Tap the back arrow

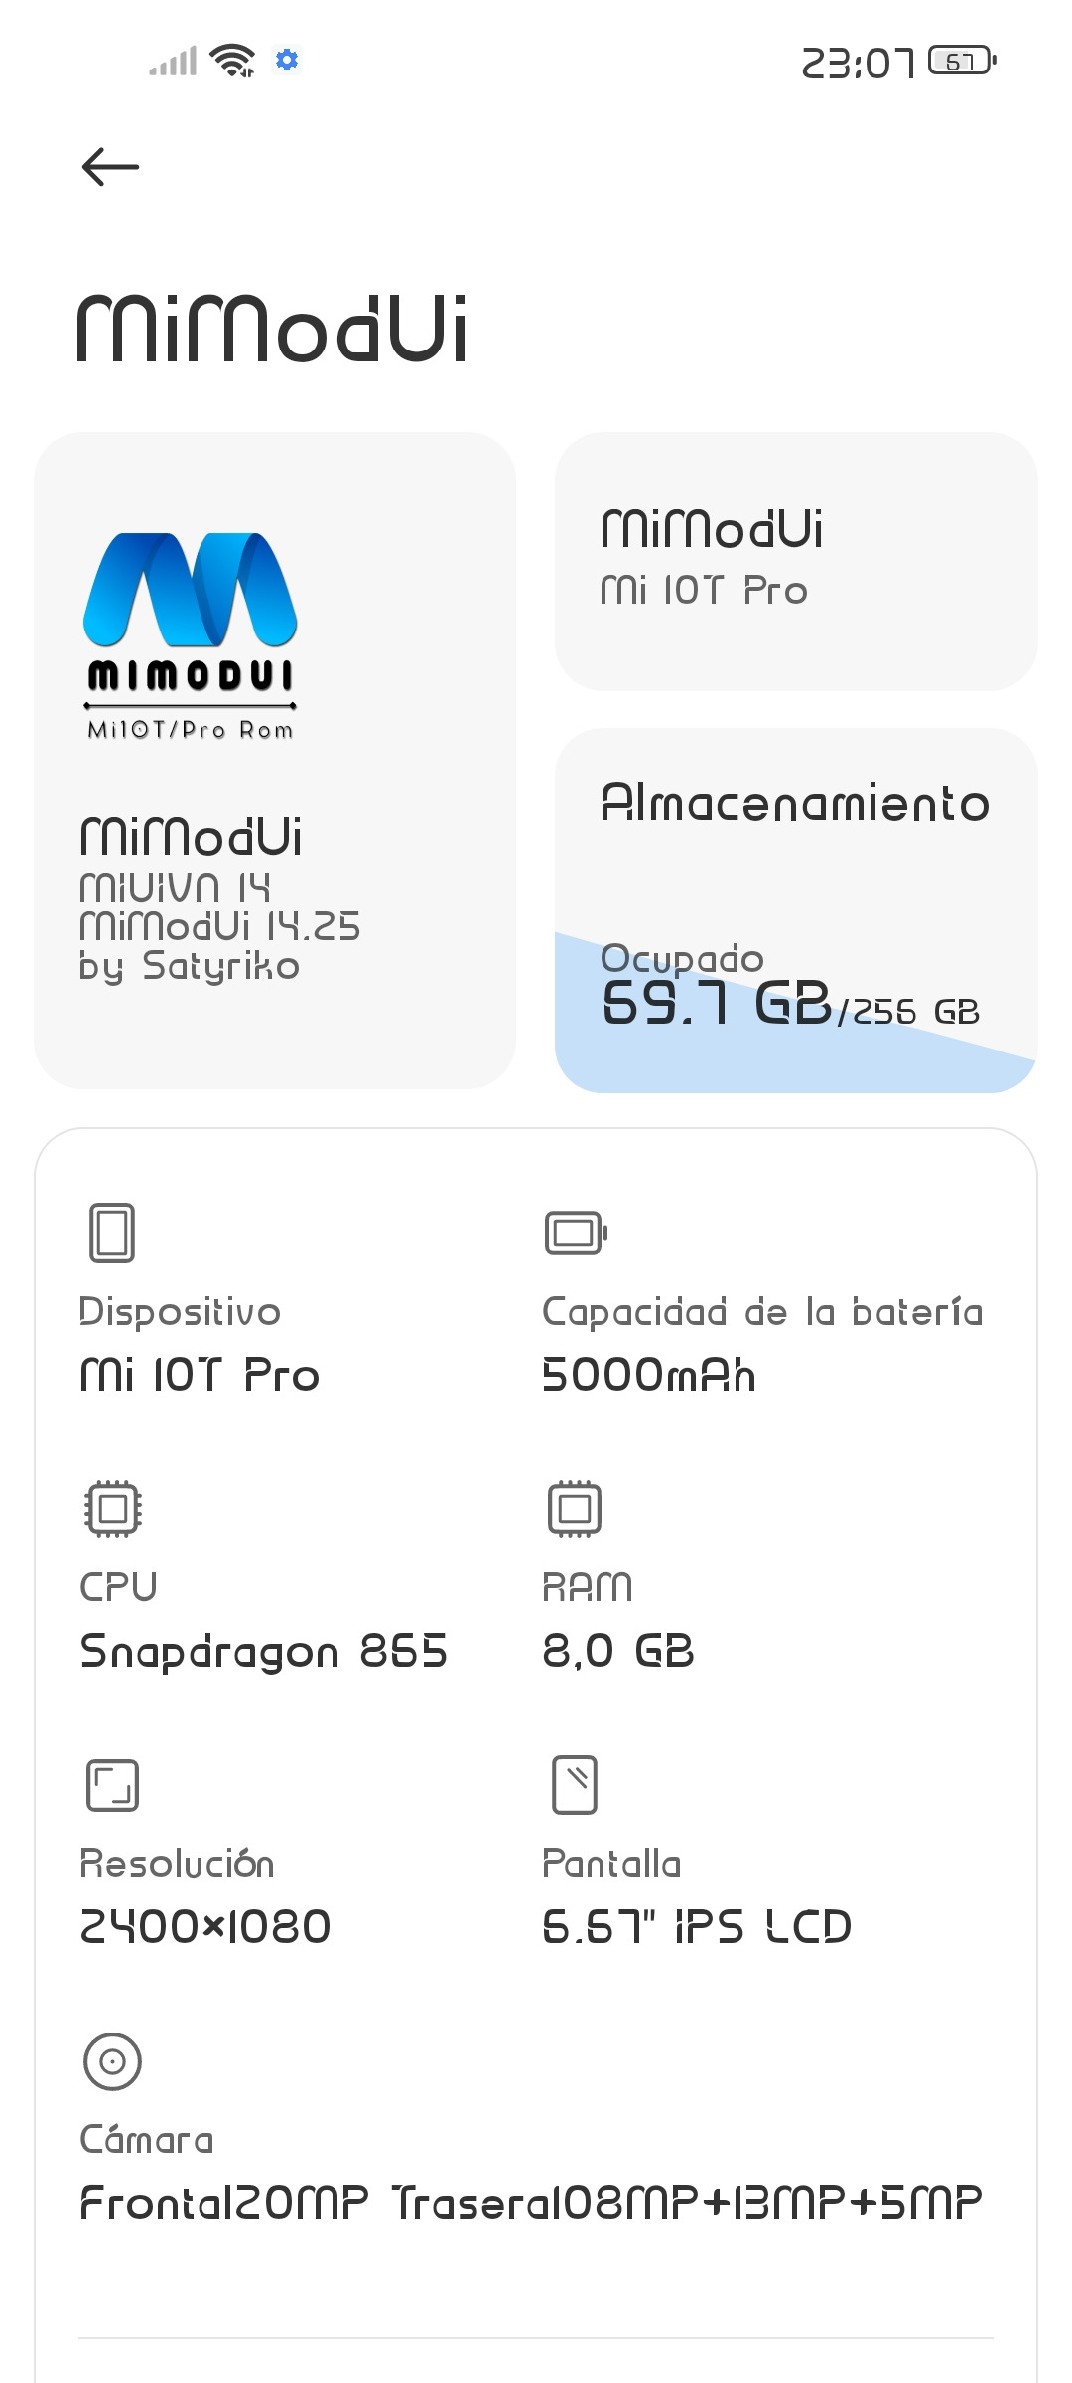pyautogui.click(x=110, y=167)
